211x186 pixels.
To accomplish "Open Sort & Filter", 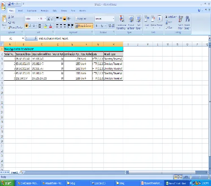I will 180,23.
